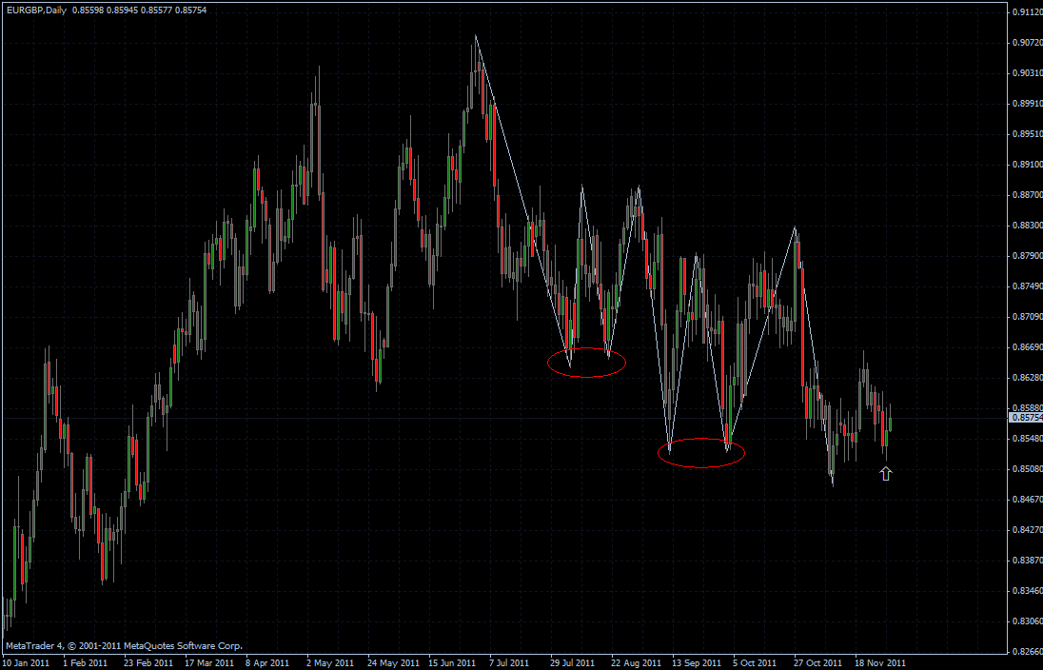Image resolution: width=1043 pixels, height=670 pixels.
Task: Select the 5 Oct 2011 date label
Action: pos(755,662)
